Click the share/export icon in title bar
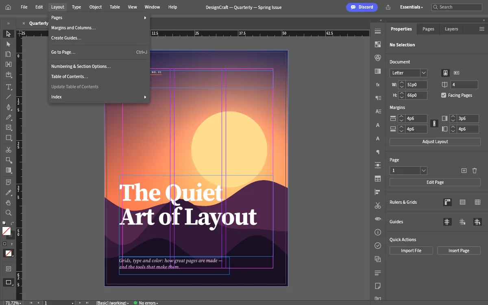Screen dimensions: 488x305 (388, 7)
